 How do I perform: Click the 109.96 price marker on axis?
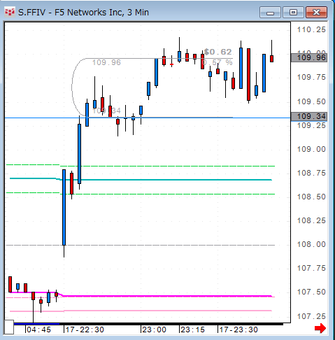click(309, 57)
